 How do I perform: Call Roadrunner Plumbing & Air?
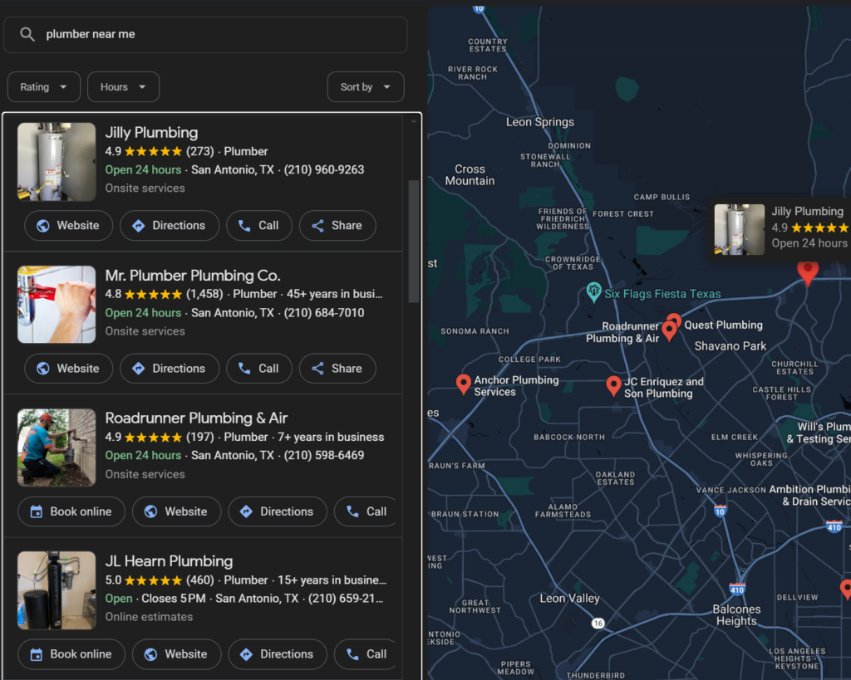[x=366, y=511]
